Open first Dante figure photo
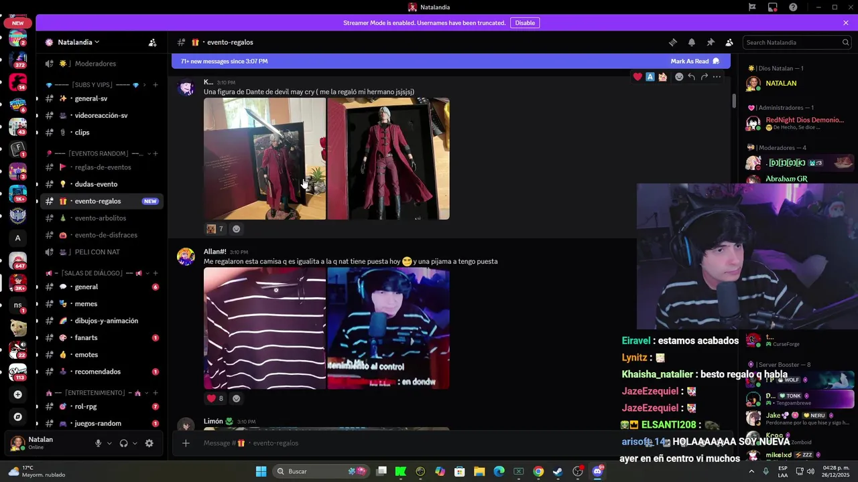The image size is (858, 482). pos(265,159)
